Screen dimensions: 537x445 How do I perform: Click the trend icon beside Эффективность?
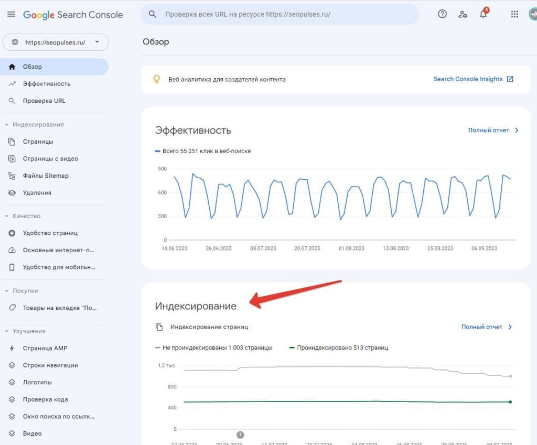(x=12, y=83)
